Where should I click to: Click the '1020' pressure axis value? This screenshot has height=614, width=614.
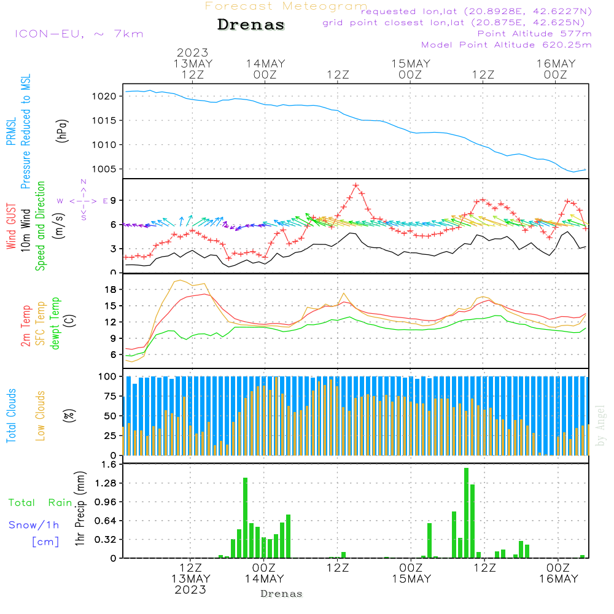point(104,96)
